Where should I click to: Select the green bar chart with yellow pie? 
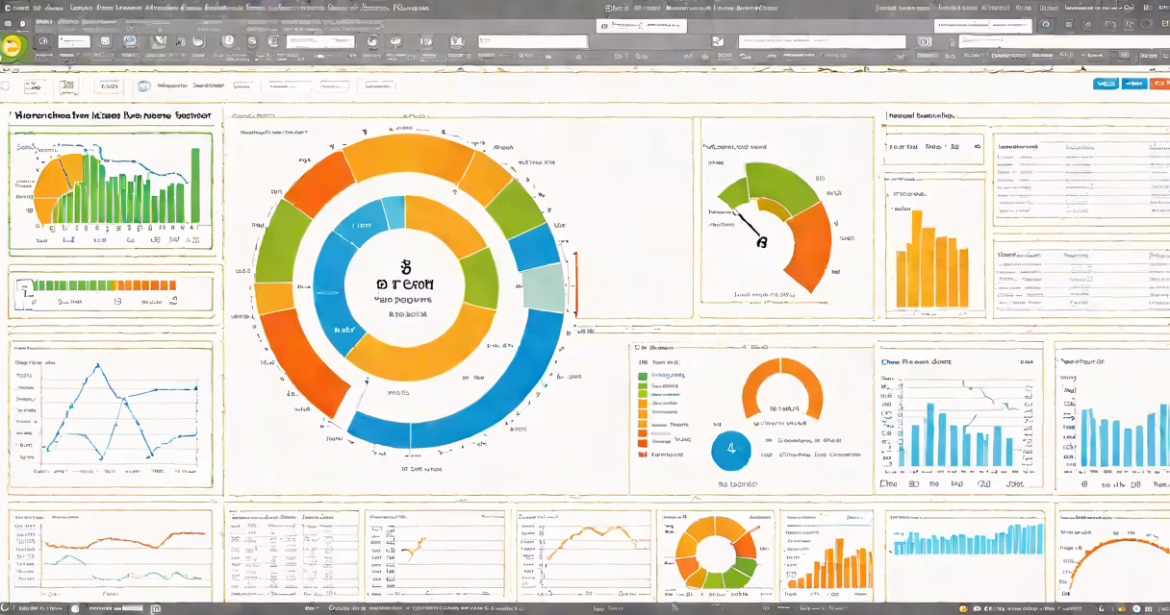111,186
